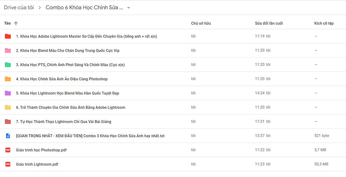The height and width of the screenshot is (177, 346).
Task: Click the brown folder icon for Tự Học Thành Thạo
Action: click(x=8, y=121)
